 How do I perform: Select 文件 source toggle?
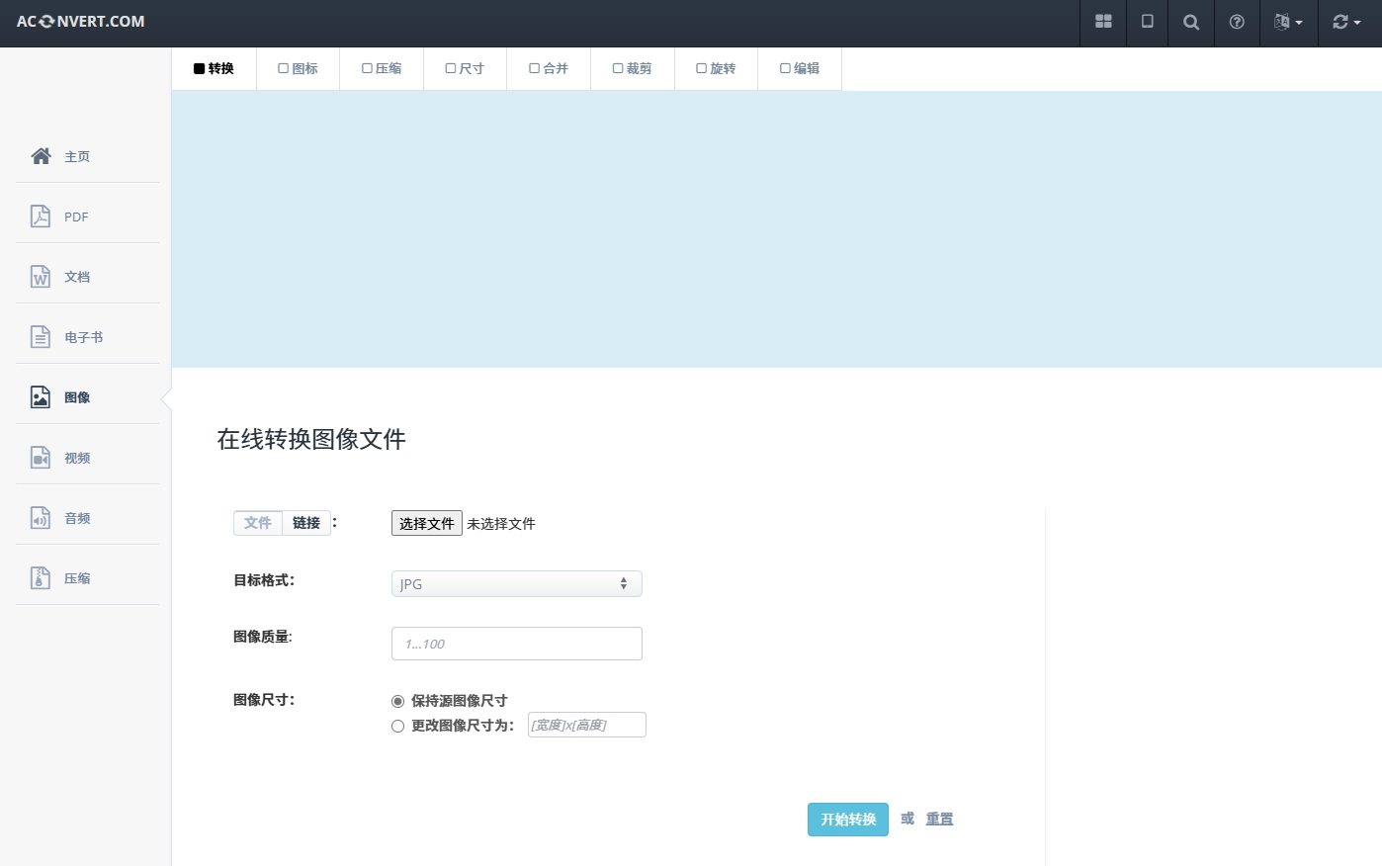pos(258,523)
